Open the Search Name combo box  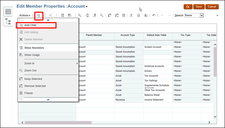(194, 15)
